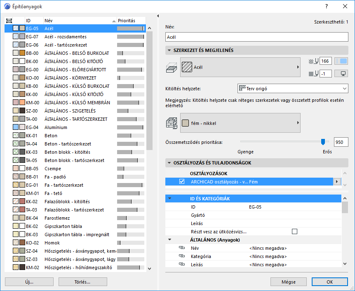The image size is (355, 291).
Task: Uncheck the ARCHICAD osztályozás checkbox
Action: tap(182, 181)
